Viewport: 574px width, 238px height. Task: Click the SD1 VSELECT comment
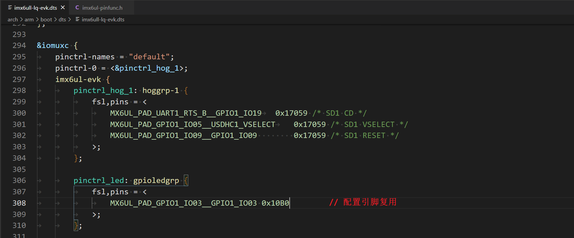(x=369, y=124)
